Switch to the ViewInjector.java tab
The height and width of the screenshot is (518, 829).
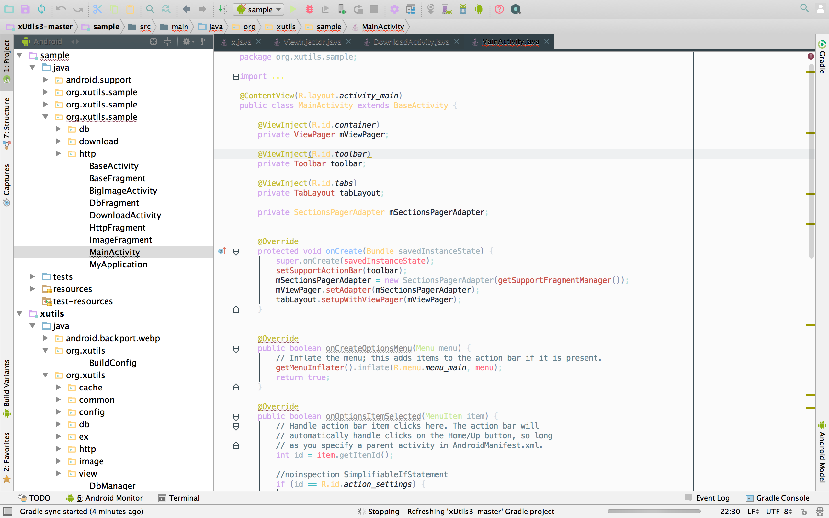[x=312, y=42]
